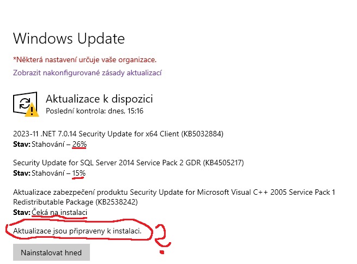This screenshot has width=357, height=264.
Task: Open Zobrazit nakonfigurované zásady aktualizací link
Action: click(87, 73)
